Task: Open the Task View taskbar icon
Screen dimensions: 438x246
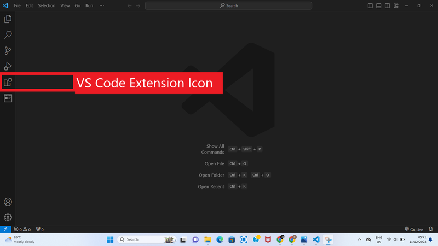Action: coord(183,239)
